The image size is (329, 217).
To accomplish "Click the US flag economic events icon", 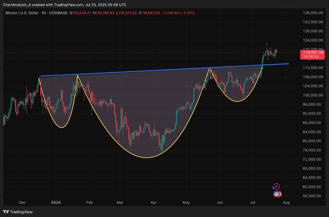I will (x=277, y=194).
